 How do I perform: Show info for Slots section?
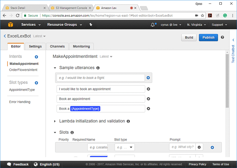tap(72, 133)
